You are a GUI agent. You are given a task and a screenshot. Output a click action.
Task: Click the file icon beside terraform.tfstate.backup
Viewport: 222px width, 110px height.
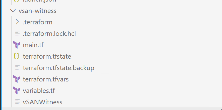[x=17, y=68]
